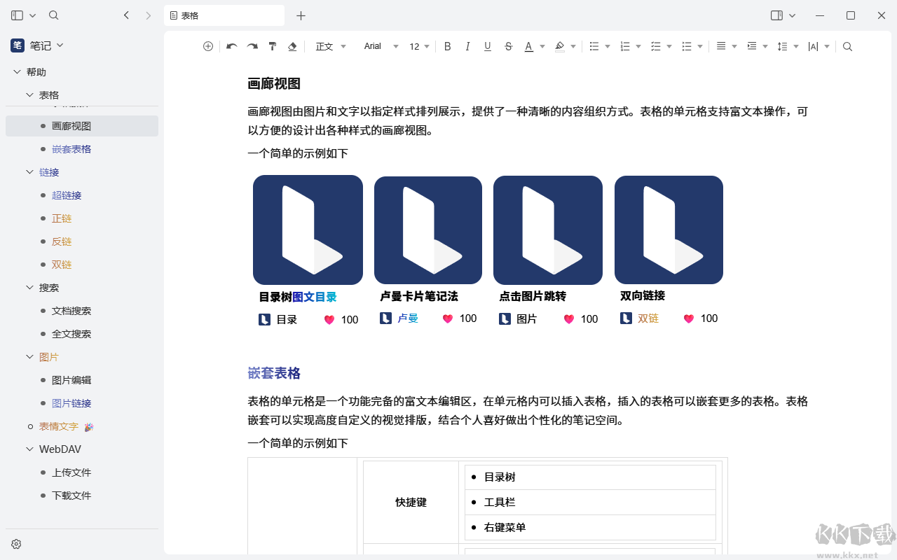
Task: Open the 正文 paragraph style dropdown
Action: (x=331, y=46)
